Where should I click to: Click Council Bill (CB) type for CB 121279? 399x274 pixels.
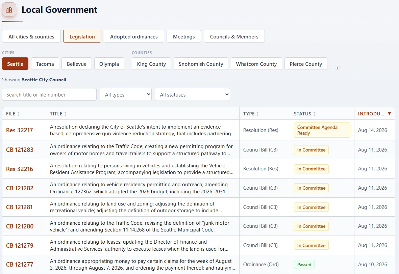point(260,245)
